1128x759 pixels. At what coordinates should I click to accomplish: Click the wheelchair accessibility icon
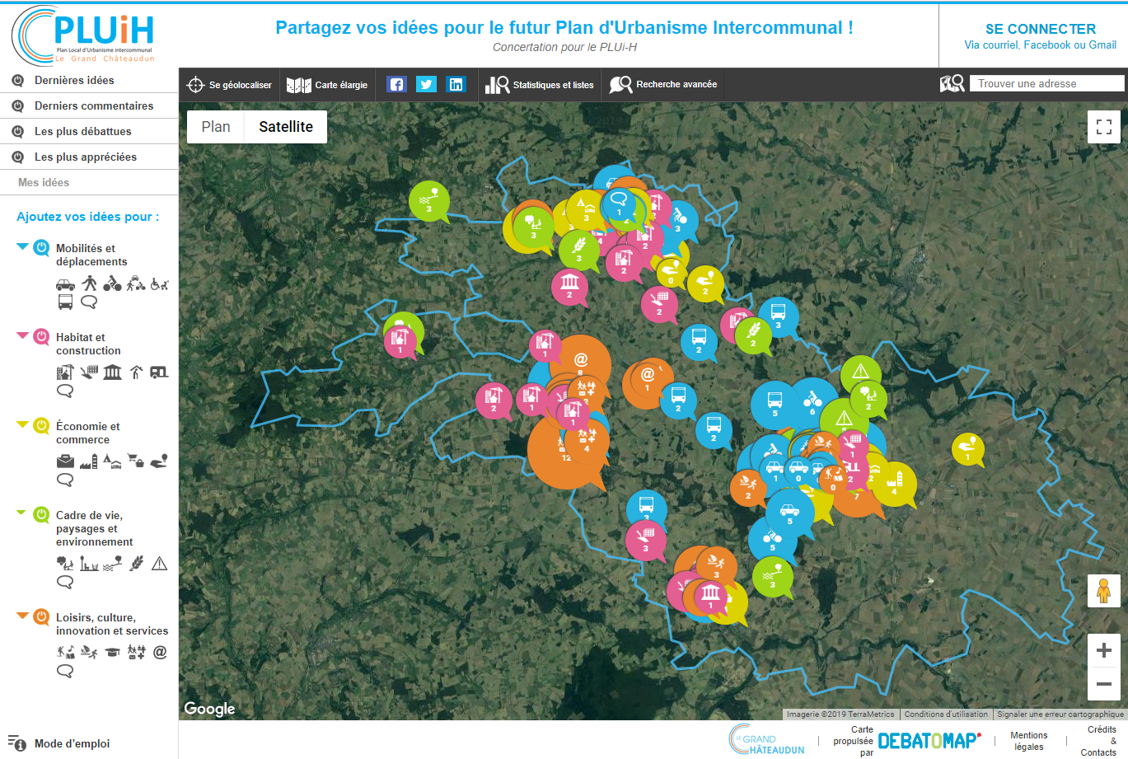[x=160, y=284]
